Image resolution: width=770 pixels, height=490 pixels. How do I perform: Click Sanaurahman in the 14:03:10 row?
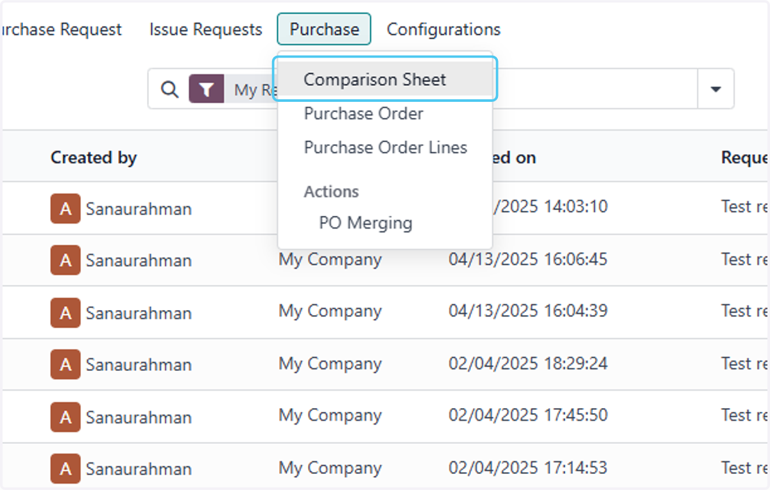pos(139,209)
